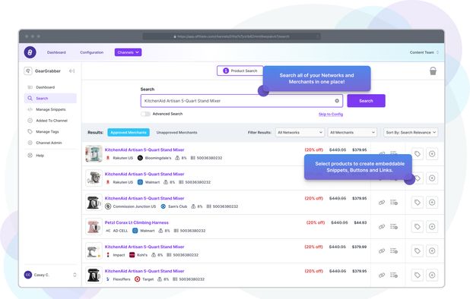Click the Flexoffers network label

122,279
